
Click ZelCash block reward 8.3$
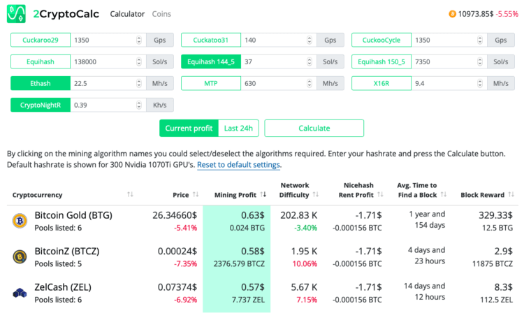click(x=503, y=288)
